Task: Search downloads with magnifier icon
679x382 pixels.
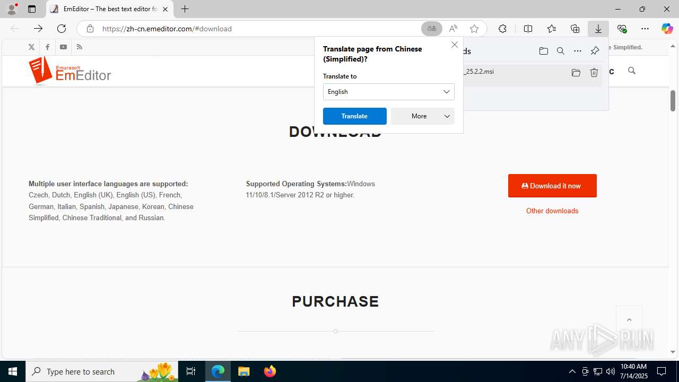Action: (561, 51)
